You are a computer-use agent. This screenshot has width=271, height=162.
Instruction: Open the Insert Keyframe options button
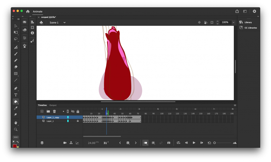pos(128,143)
